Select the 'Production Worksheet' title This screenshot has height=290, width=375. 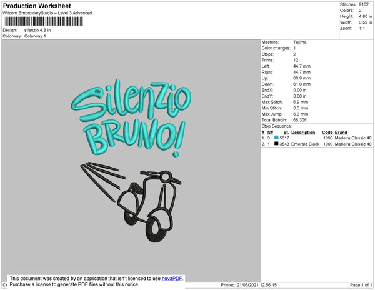[37, 6]
